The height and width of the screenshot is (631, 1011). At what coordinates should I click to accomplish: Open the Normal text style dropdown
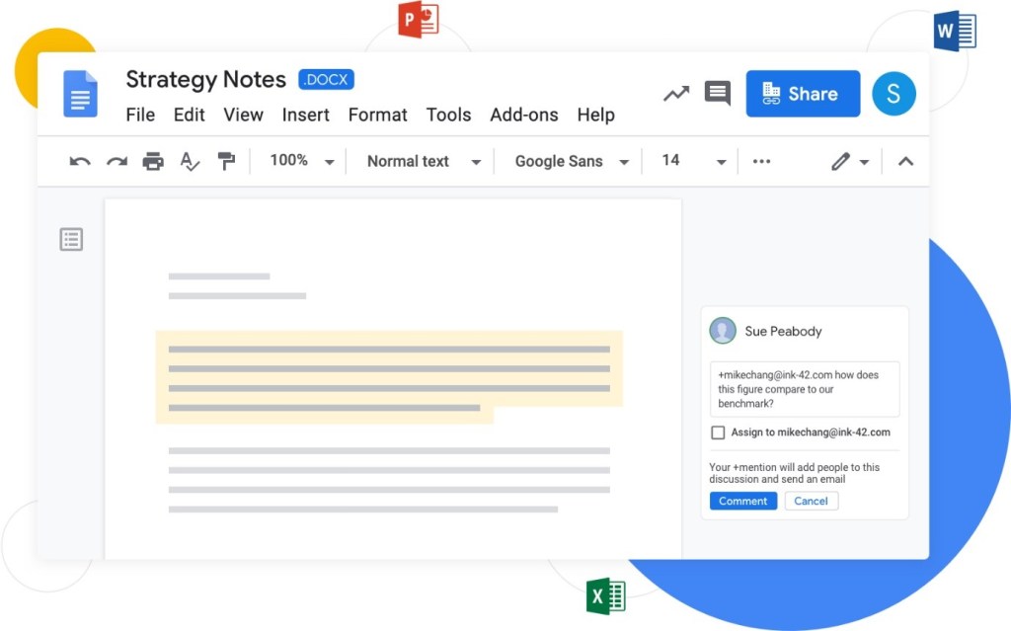(425, 161)
